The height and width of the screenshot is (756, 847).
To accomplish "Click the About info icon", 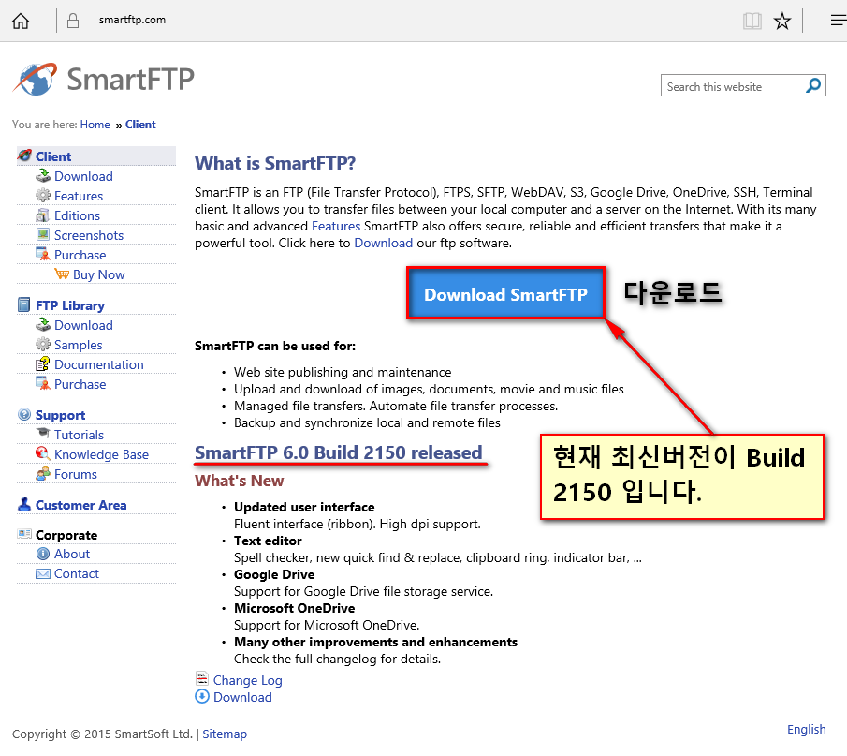I will click(43, 554).
